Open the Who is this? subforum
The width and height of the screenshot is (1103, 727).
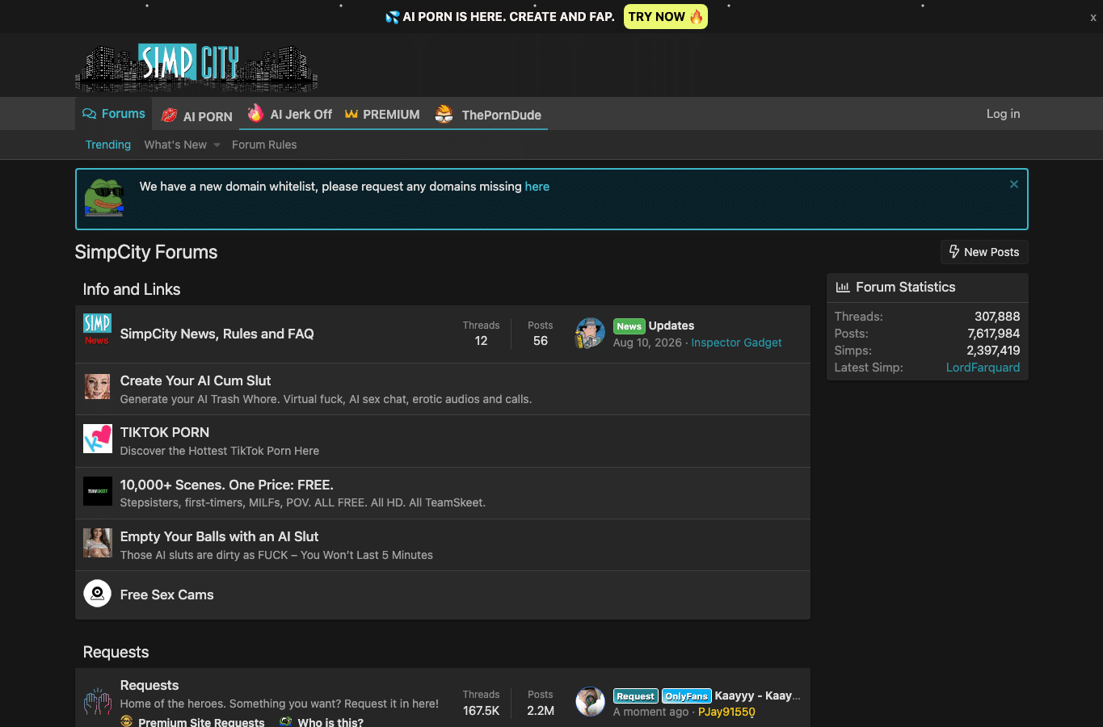pos(330,722)
